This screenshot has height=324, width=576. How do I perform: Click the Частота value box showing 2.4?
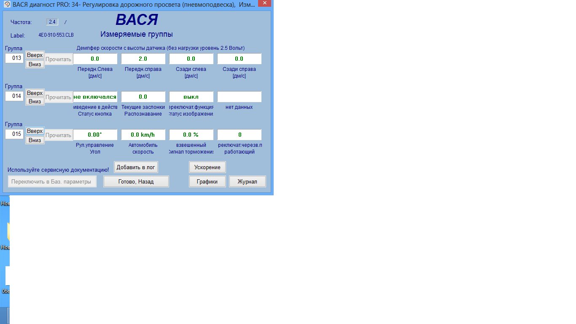tap(52, 22)
